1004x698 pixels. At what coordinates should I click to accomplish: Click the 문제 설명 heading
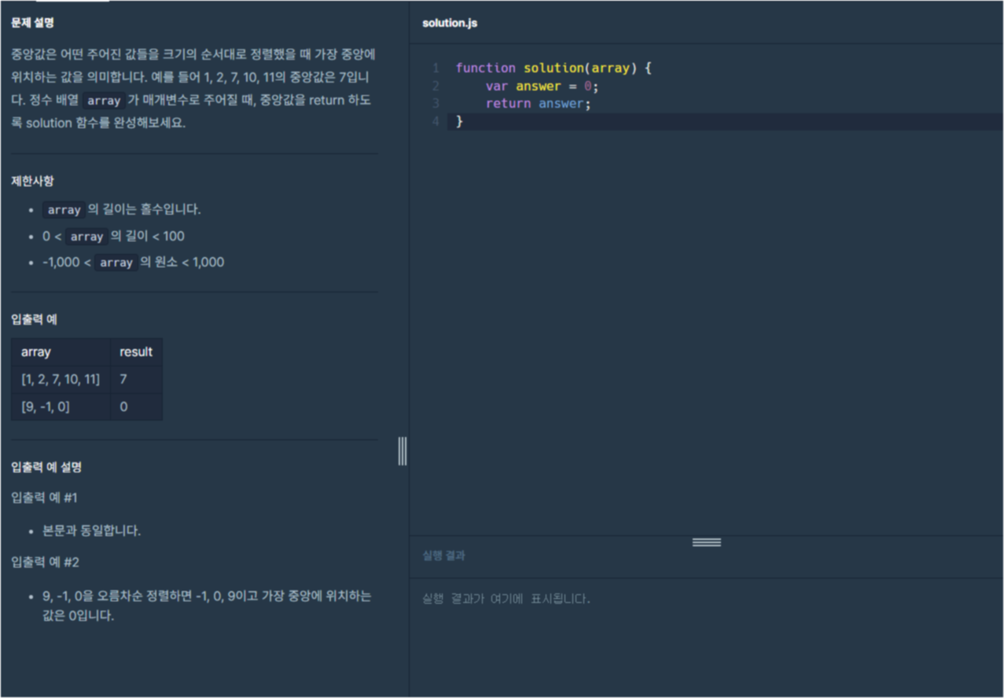pyautogui.click(x=33, y=23)
